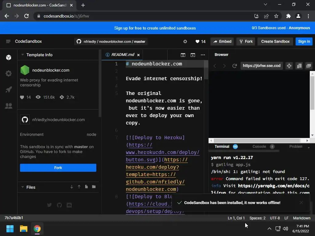Open editor more options ellipsis
Viewport: 315px width, 236px height.
[x=203, y=55]
